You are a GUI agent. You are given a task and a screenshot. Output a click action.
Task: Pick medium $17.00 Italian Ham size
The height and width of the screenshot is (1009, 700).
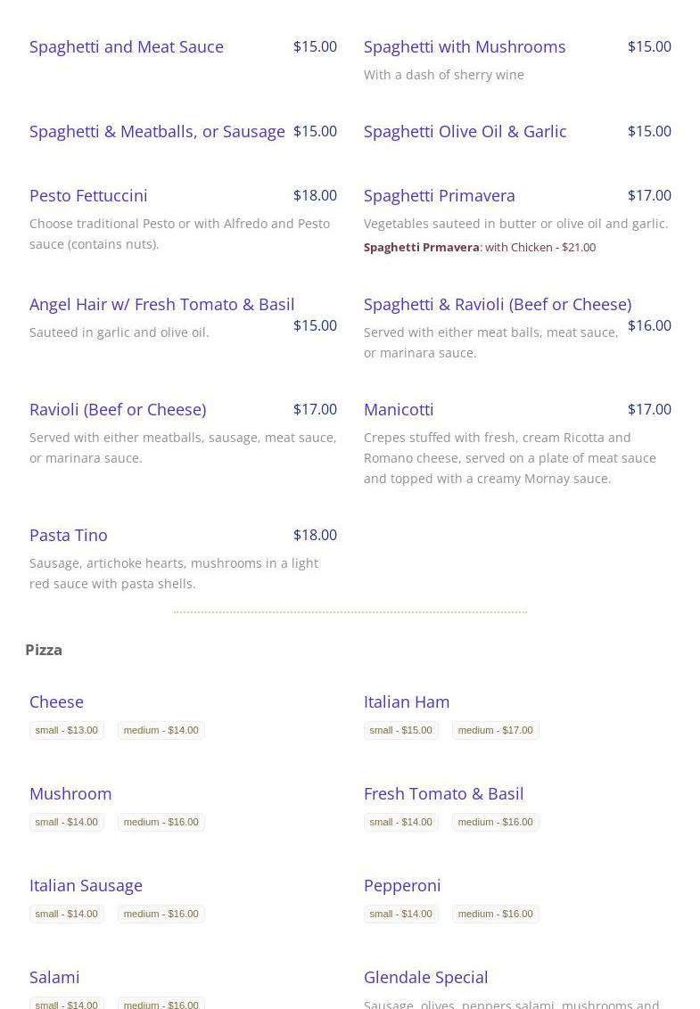coord(495,730)
